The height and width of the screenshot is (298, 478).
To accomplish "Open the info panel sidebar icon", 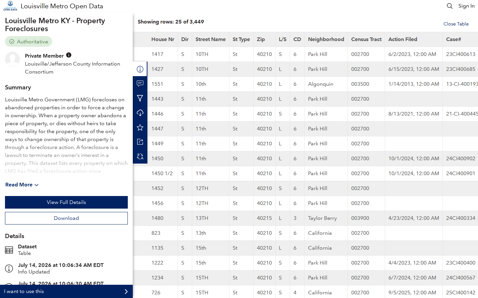I will click(140, 69).
